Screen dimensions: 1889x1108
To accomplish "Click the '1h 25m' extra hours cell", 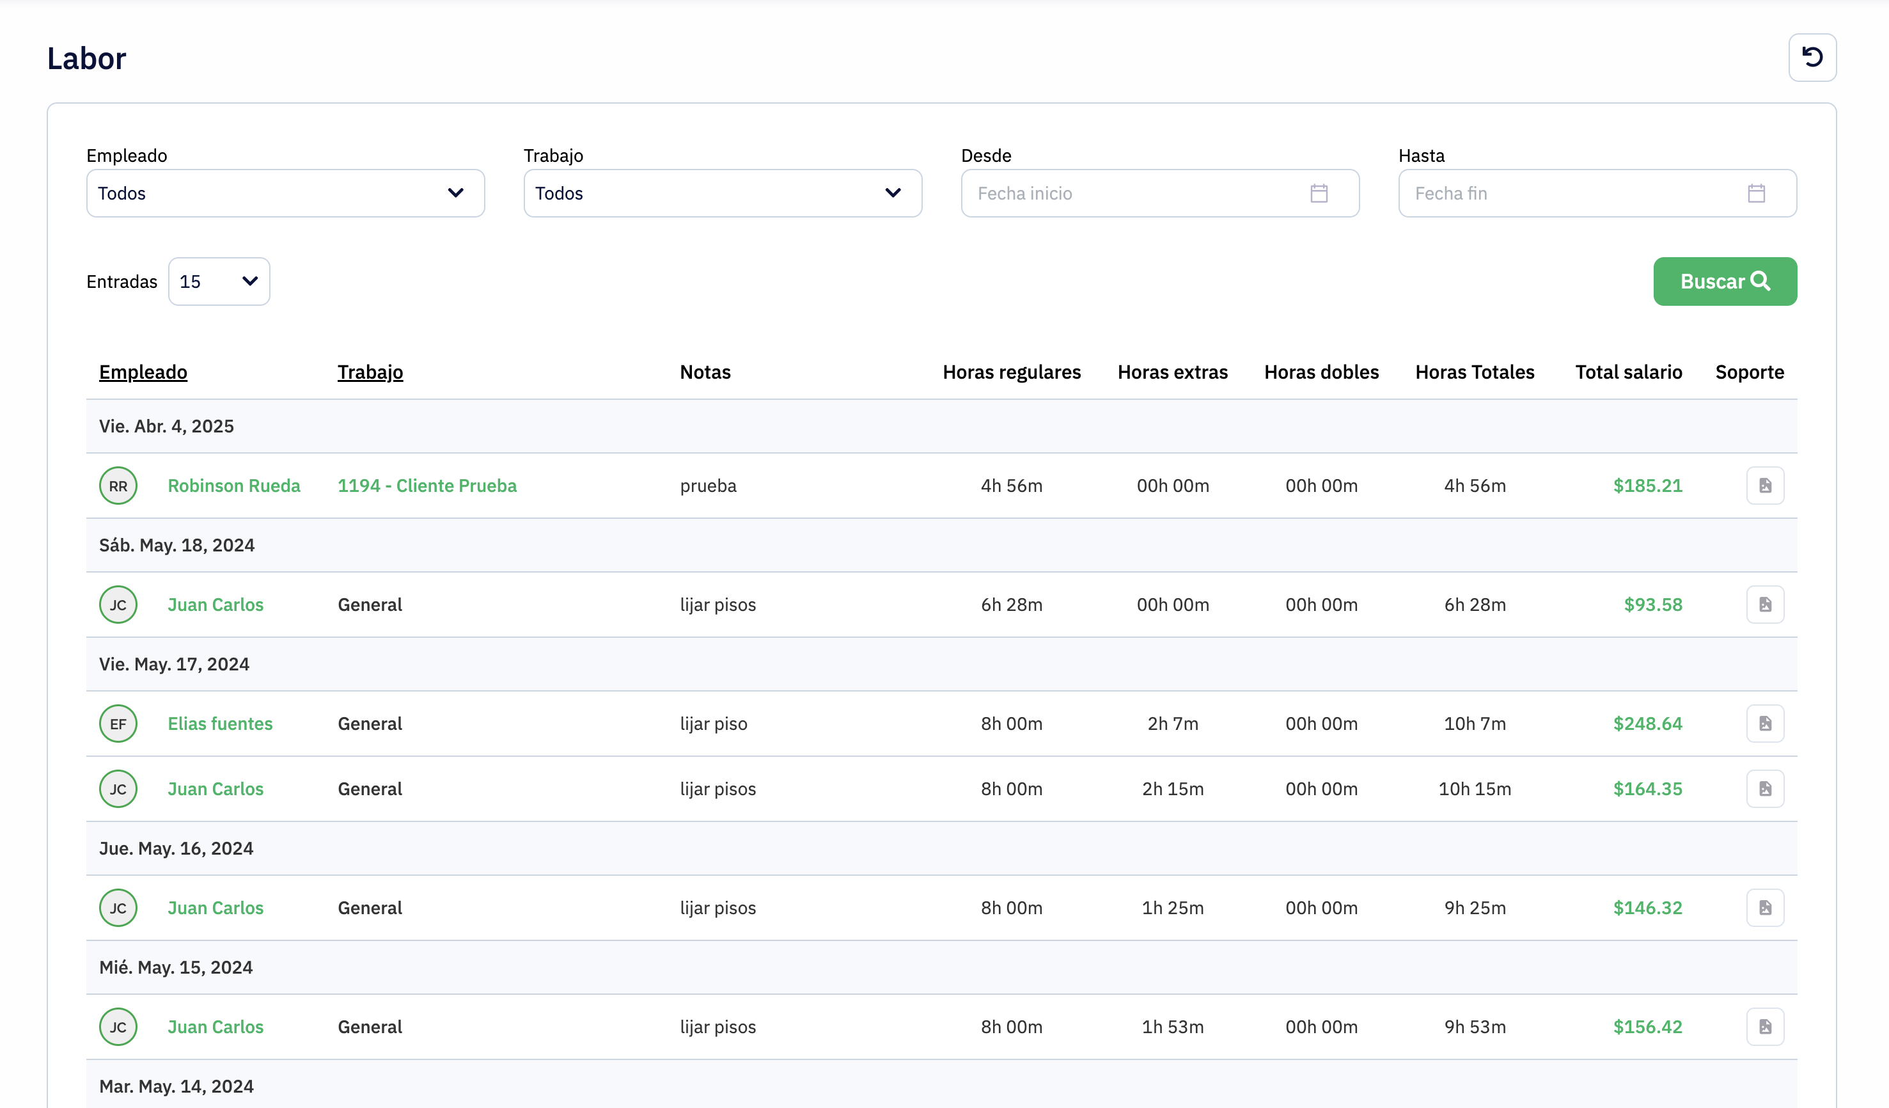I will (1172, 908).
